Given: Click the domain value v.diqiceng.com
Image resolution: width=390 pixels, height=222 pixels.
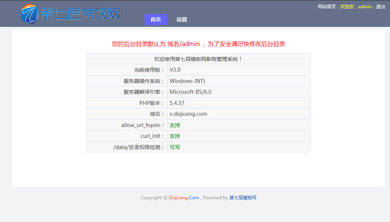Looking at the screenshot, I should (x=188, y=114).
